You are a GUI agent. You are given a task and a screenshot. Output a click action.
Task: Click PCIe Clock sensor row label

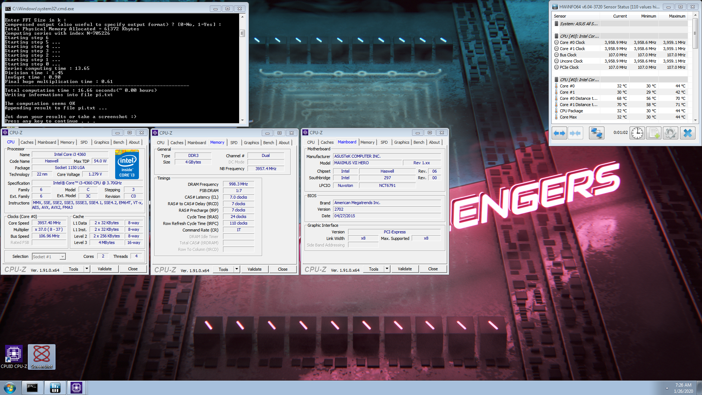569,67
